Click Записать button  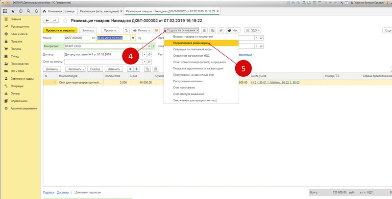[88, 30]
